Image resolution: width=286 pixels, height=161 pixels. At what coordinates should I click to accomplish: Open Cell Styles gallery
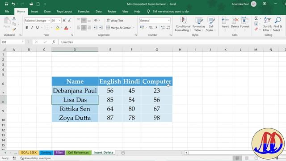coord(211,24)
